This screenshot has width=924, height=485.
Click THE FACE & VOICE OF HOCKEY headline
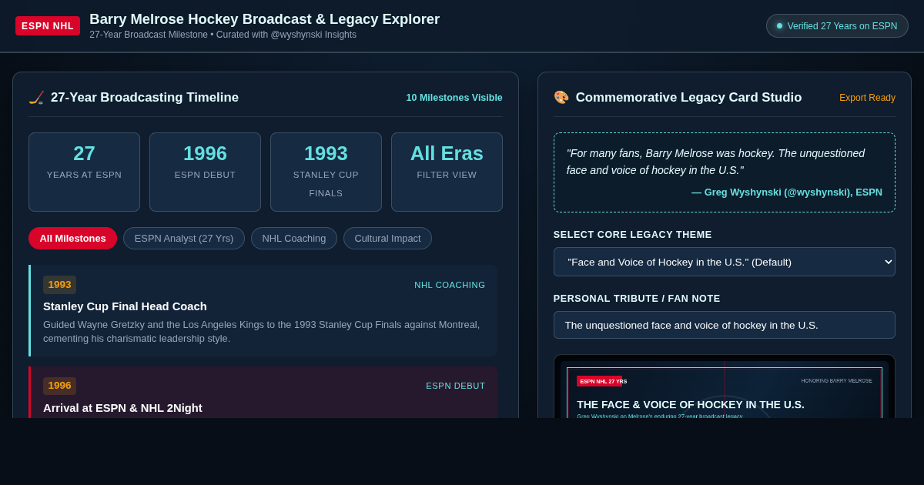point(691,404)
